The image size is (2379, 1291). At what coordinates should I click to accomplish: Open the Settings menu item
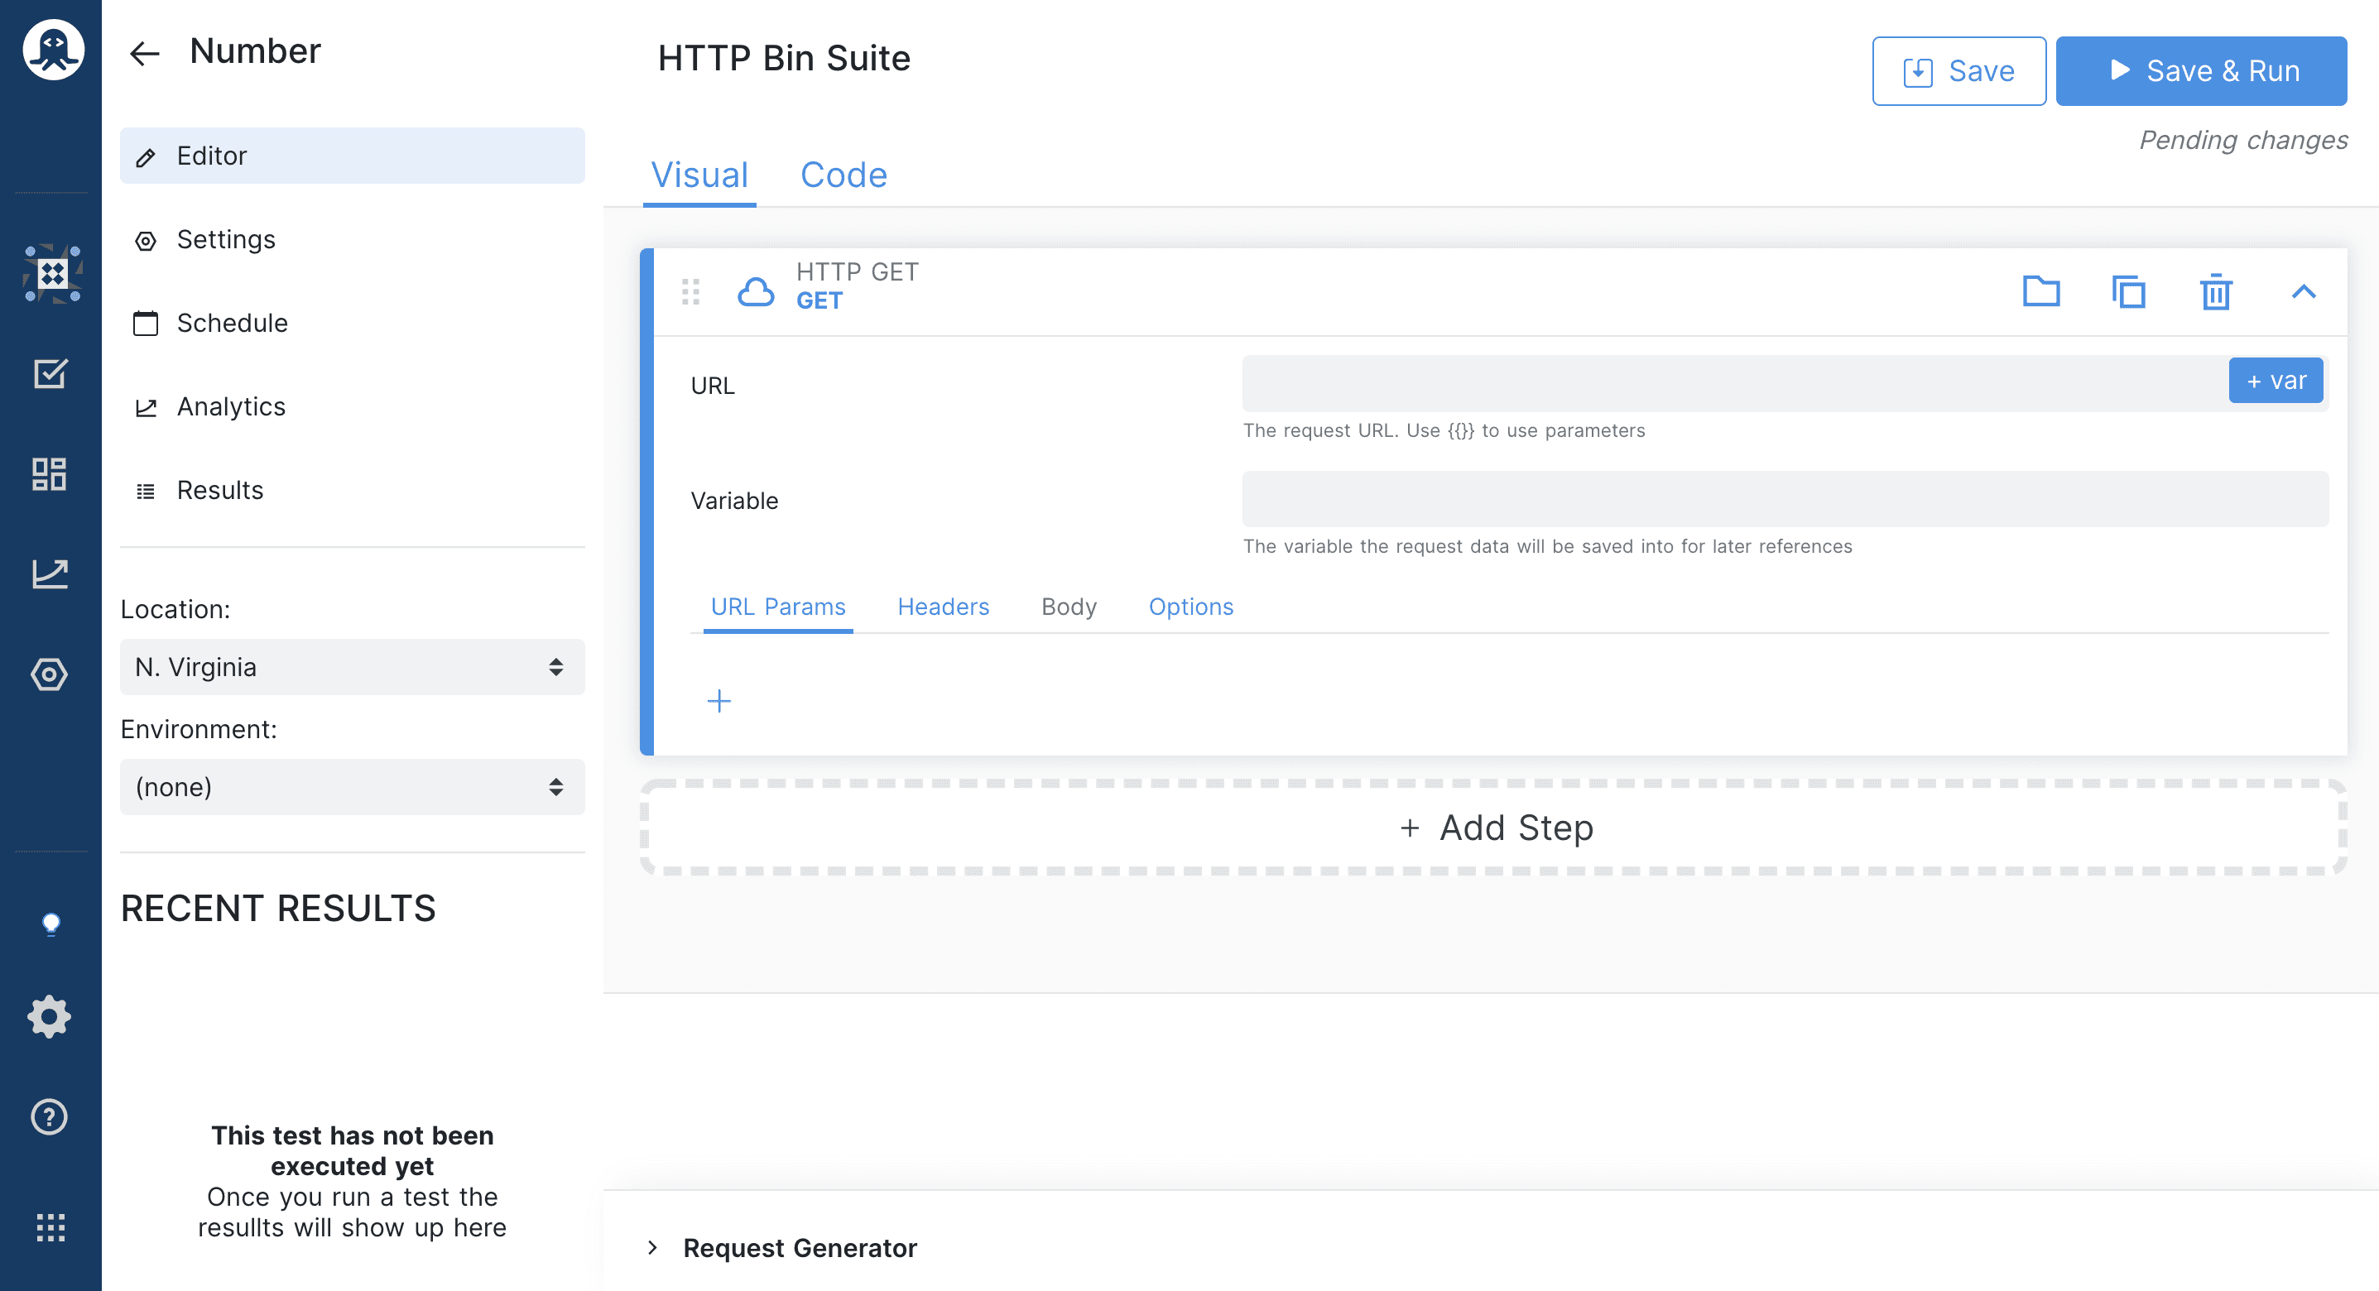point(352,239)
